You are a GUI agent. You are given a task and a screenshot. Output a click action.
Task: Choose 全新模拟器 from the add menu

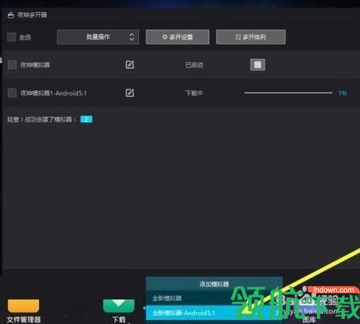pos(214,298)
